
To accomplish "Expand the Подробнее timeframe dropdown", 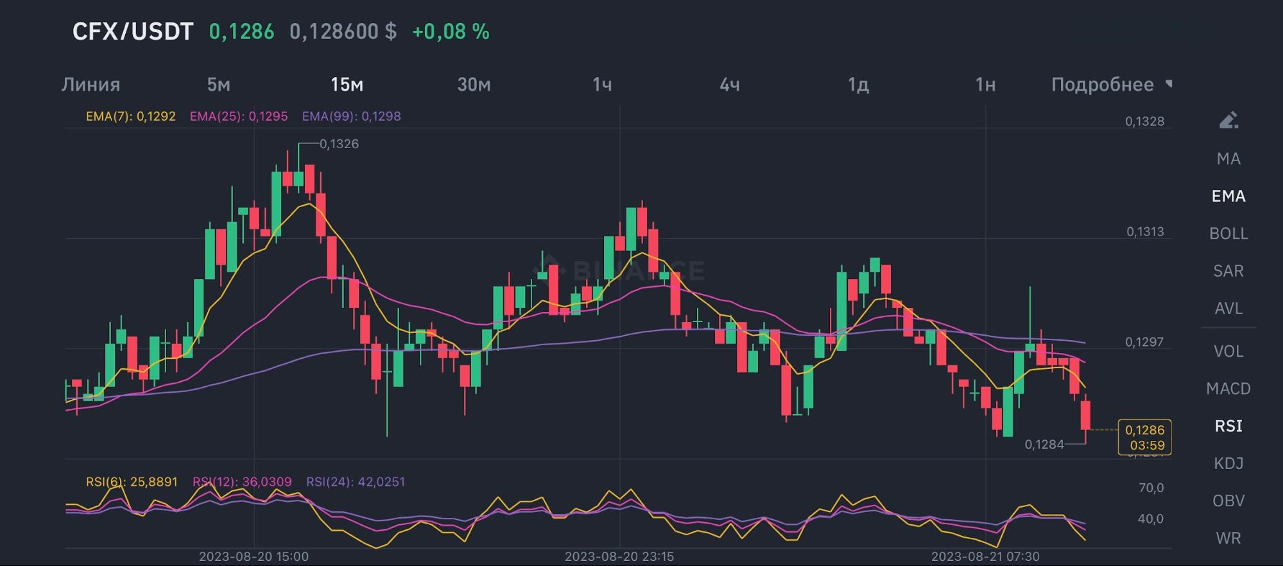I will coord(1111,85).
